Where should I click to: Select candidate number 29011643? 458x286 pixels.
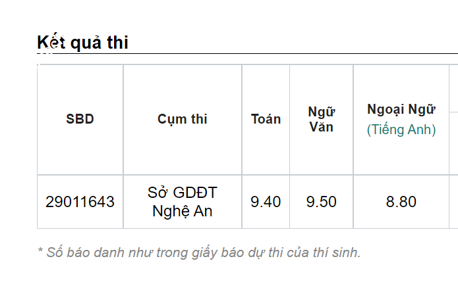80,202
